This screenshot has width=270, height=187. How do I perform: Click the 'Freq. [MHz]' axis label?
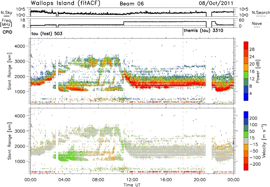(x=6, y=23)
